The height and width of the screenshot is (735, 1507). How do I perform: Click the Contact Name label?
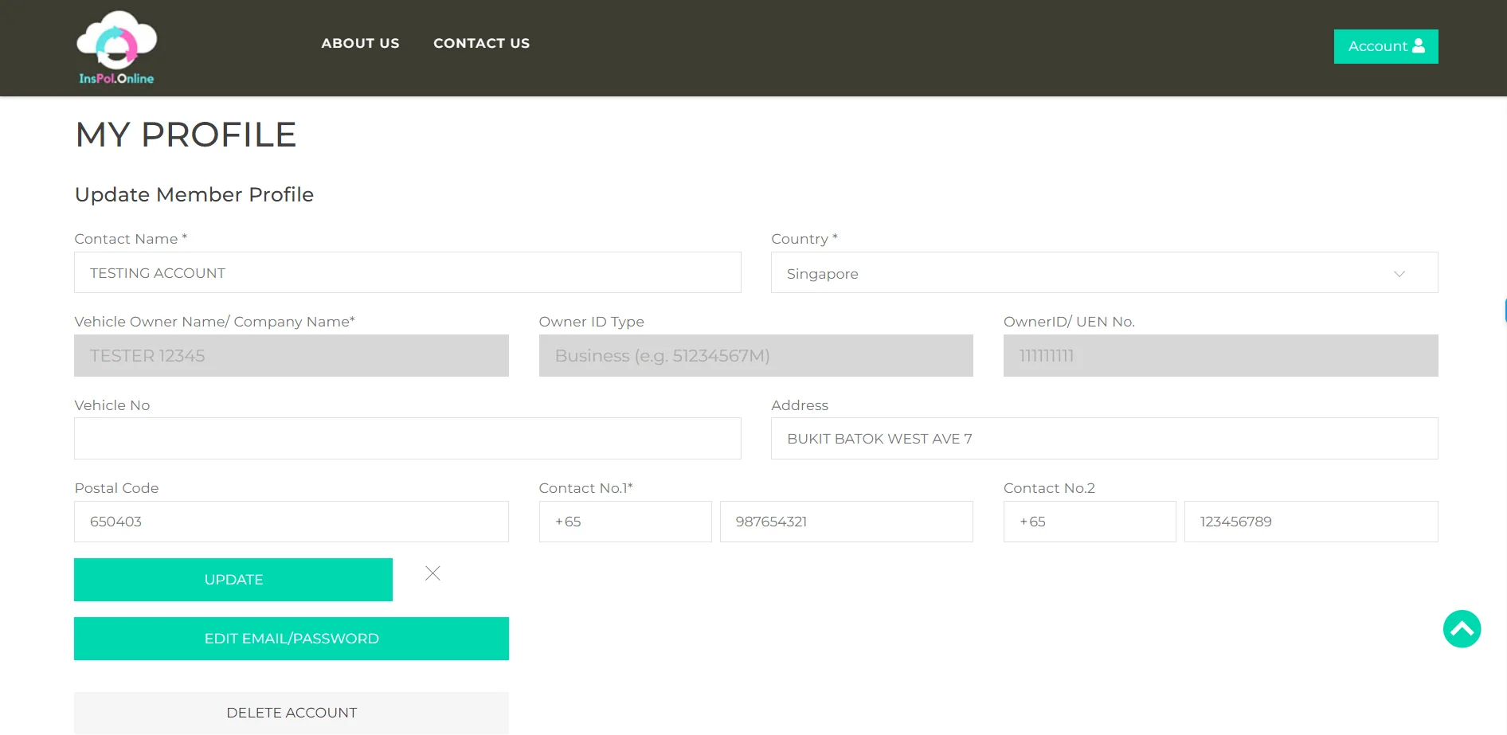point(131,239)
